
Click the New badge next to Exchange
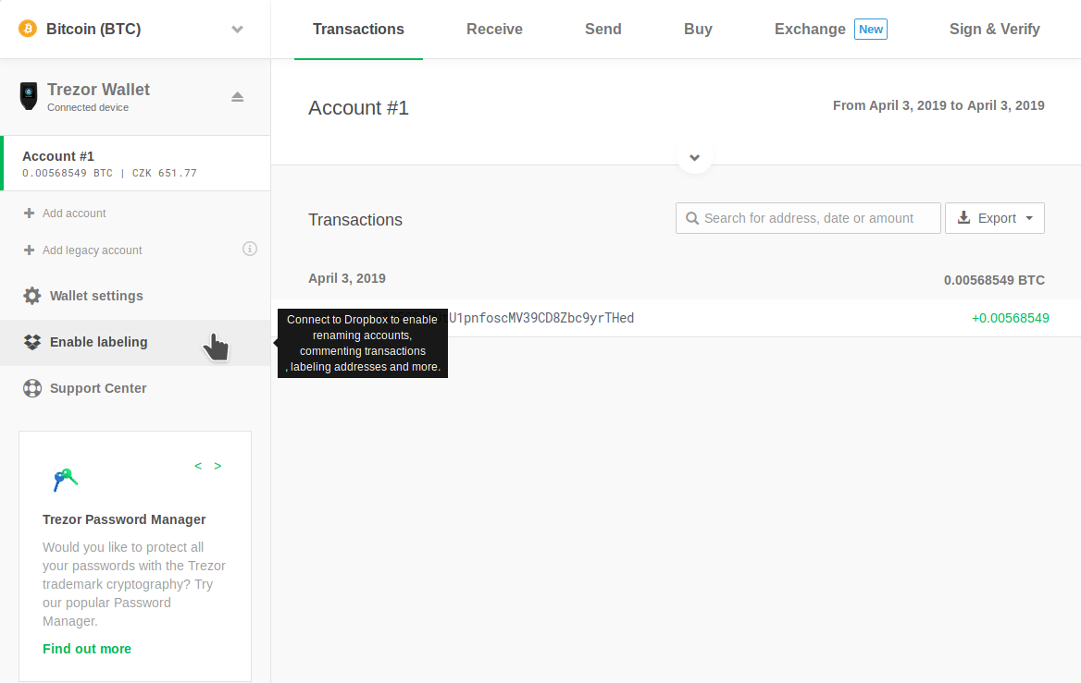pyautogui.click(x=871, y=29)
